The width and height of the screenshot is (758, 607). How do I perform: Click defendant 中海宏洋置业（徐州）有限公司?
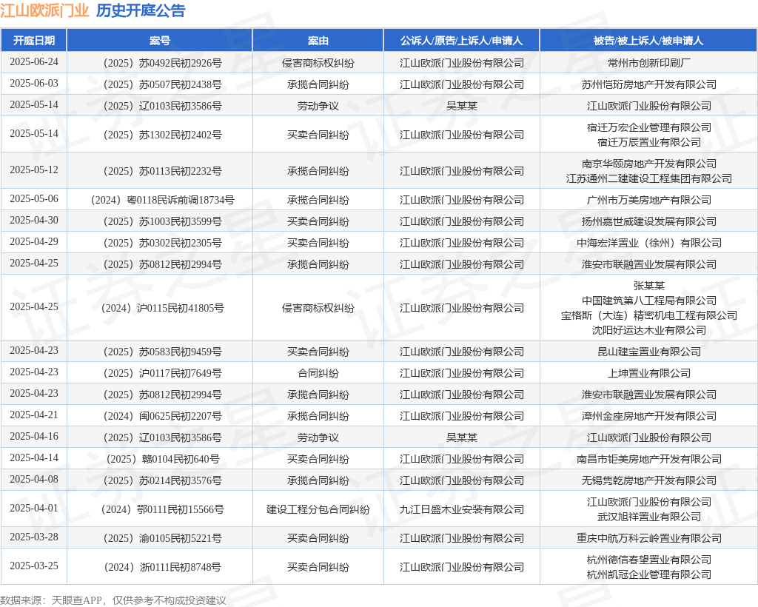pos(648,243)
